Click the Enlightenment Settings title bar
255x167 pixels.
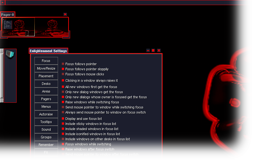point(48,51)
